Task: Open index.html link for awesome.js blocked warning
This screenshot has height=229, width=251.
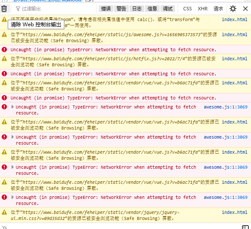Action: pyautogui.click(x=235, y=34)
